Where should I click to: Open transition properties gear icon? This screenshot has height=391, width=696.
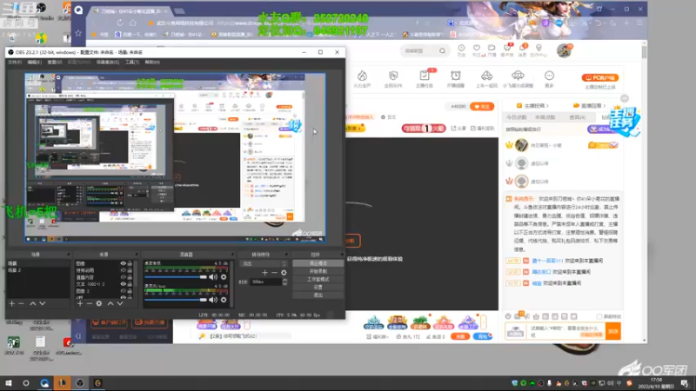[284, 273]
